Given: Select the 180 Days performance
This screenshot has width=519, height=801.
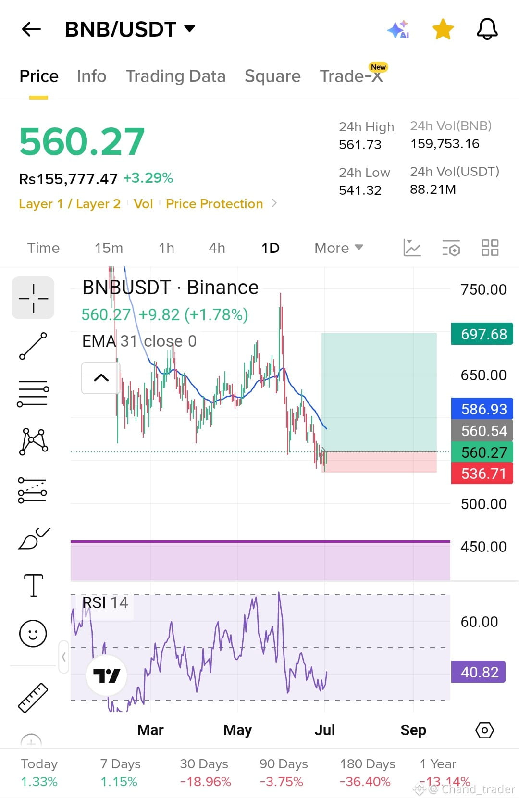Looking at the screenshot, I should click(367, 773).
